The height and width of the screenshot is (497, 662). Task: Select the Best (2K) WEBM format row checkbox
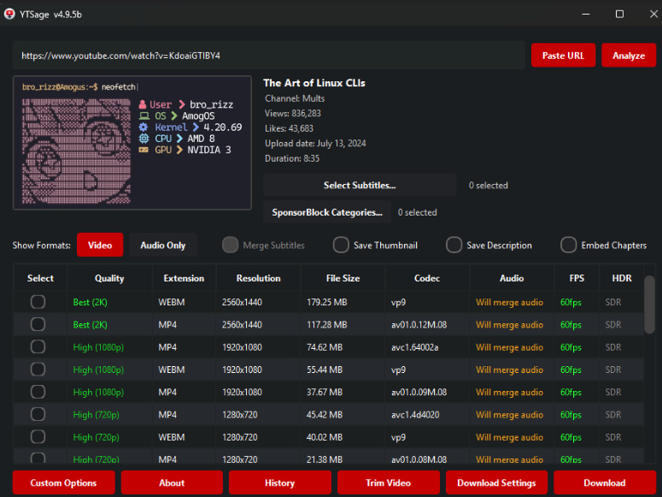point(38,302)
